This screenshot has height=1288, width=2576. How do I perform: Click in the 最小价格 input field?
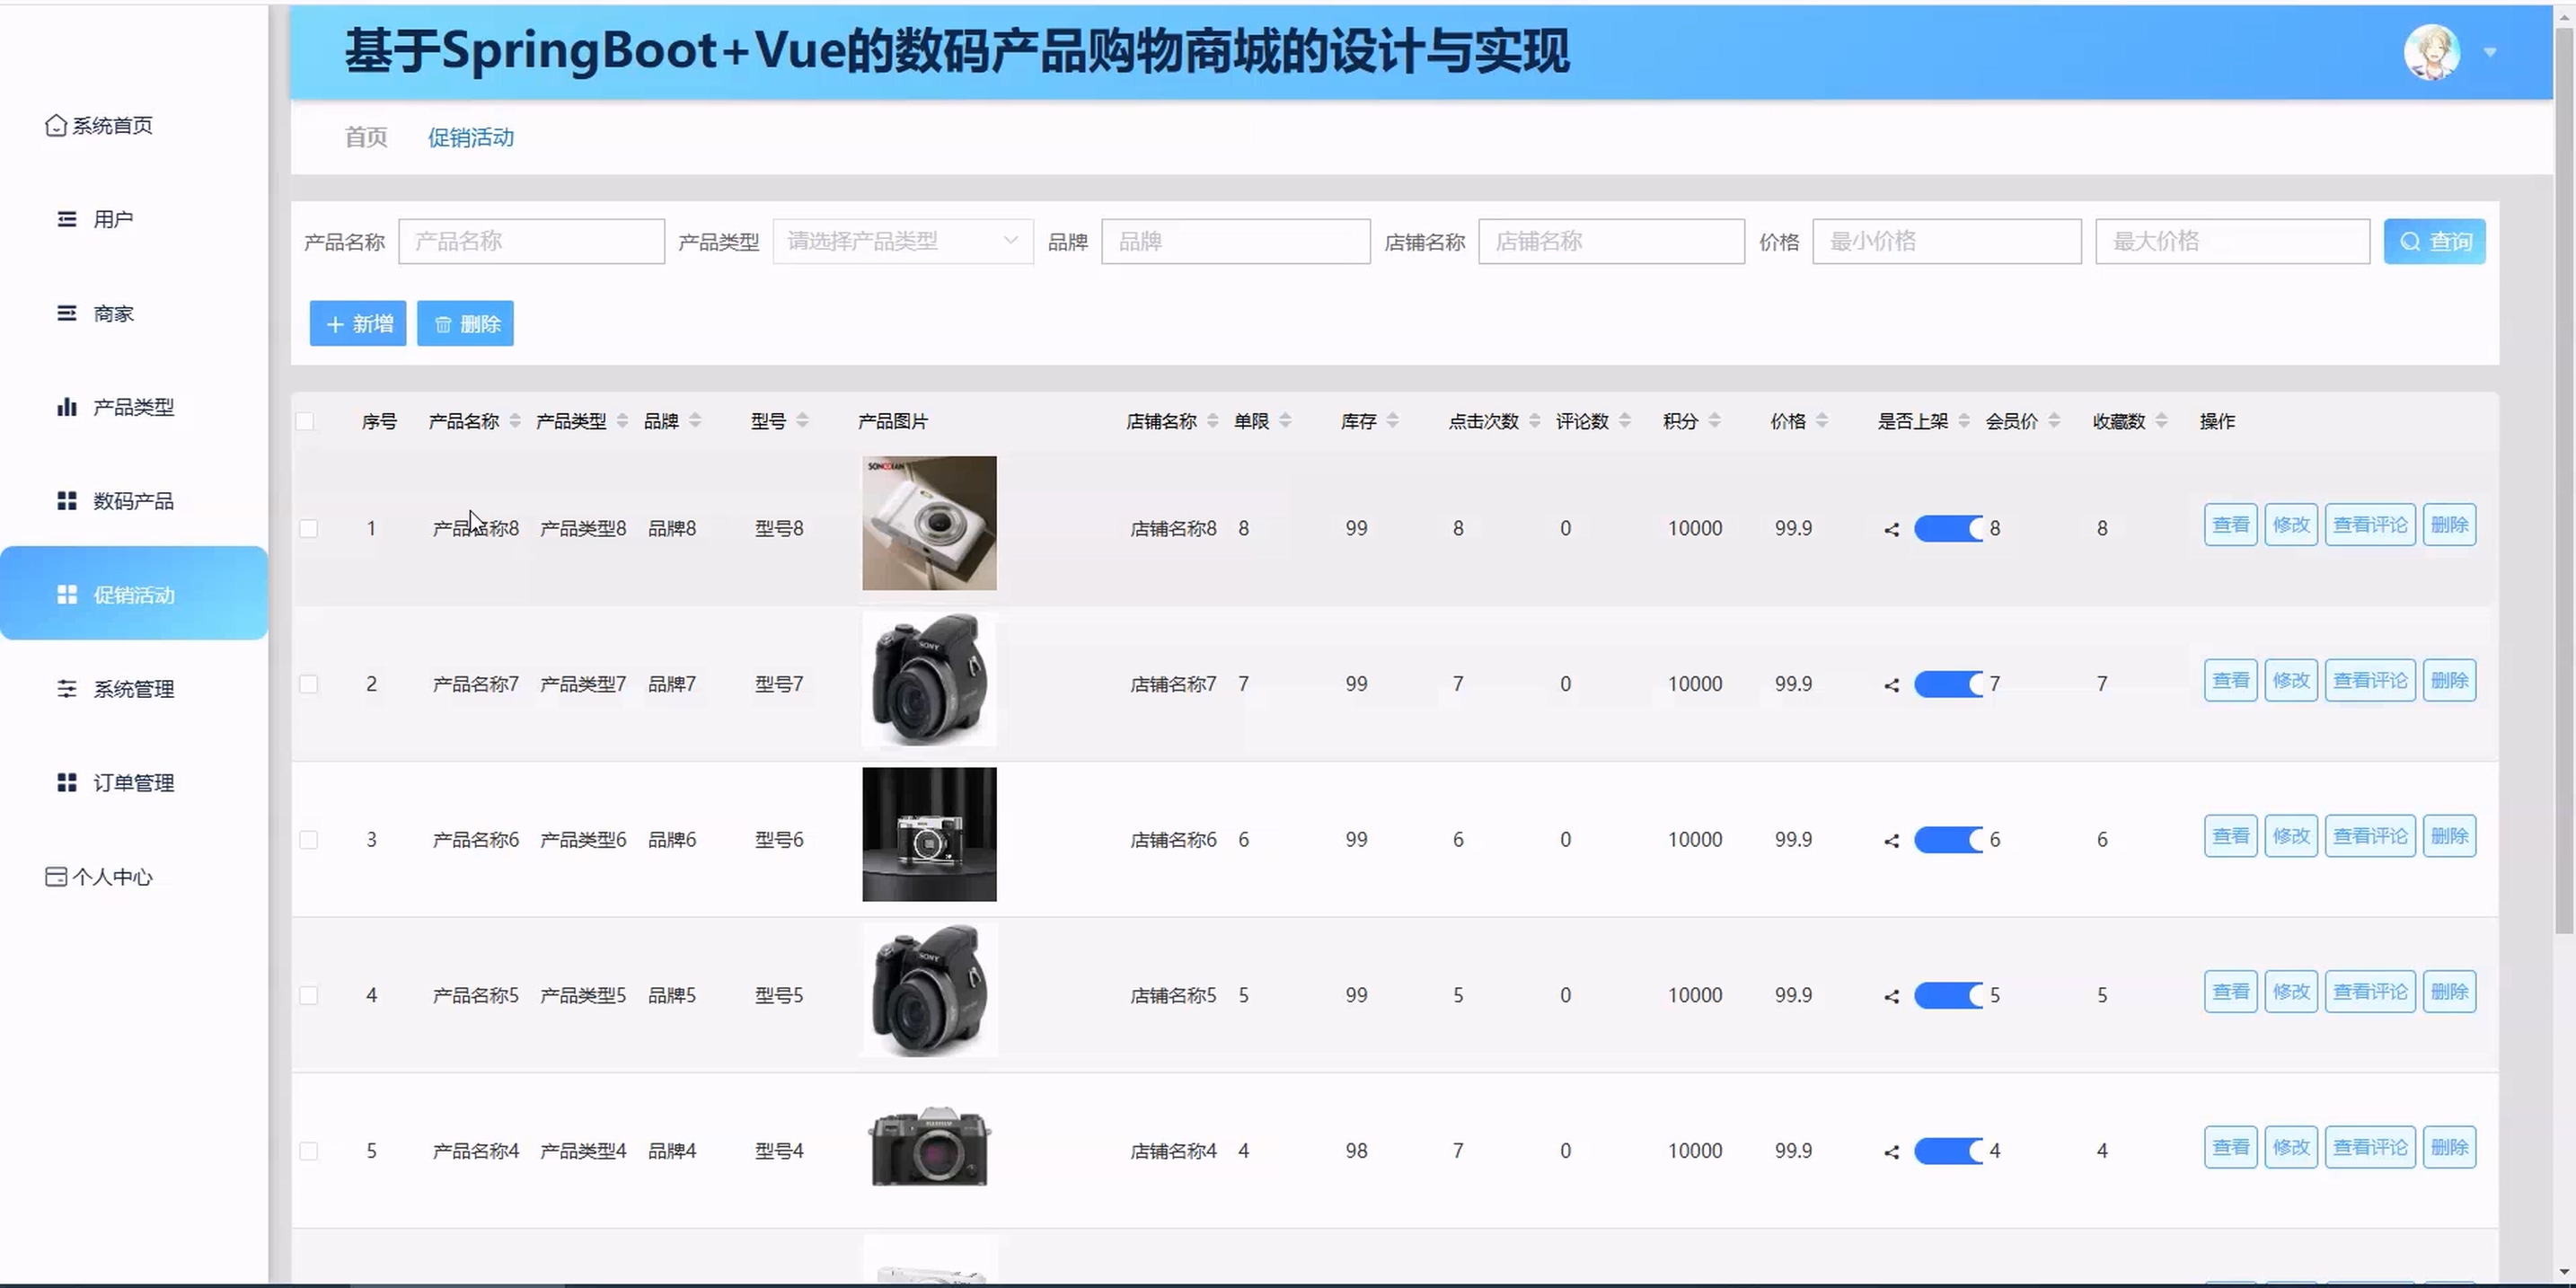tap(1946, 241)
